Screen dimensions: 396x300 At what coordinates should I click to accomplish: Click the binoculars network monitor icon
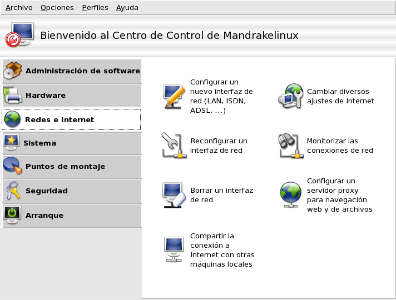[291, 146]
